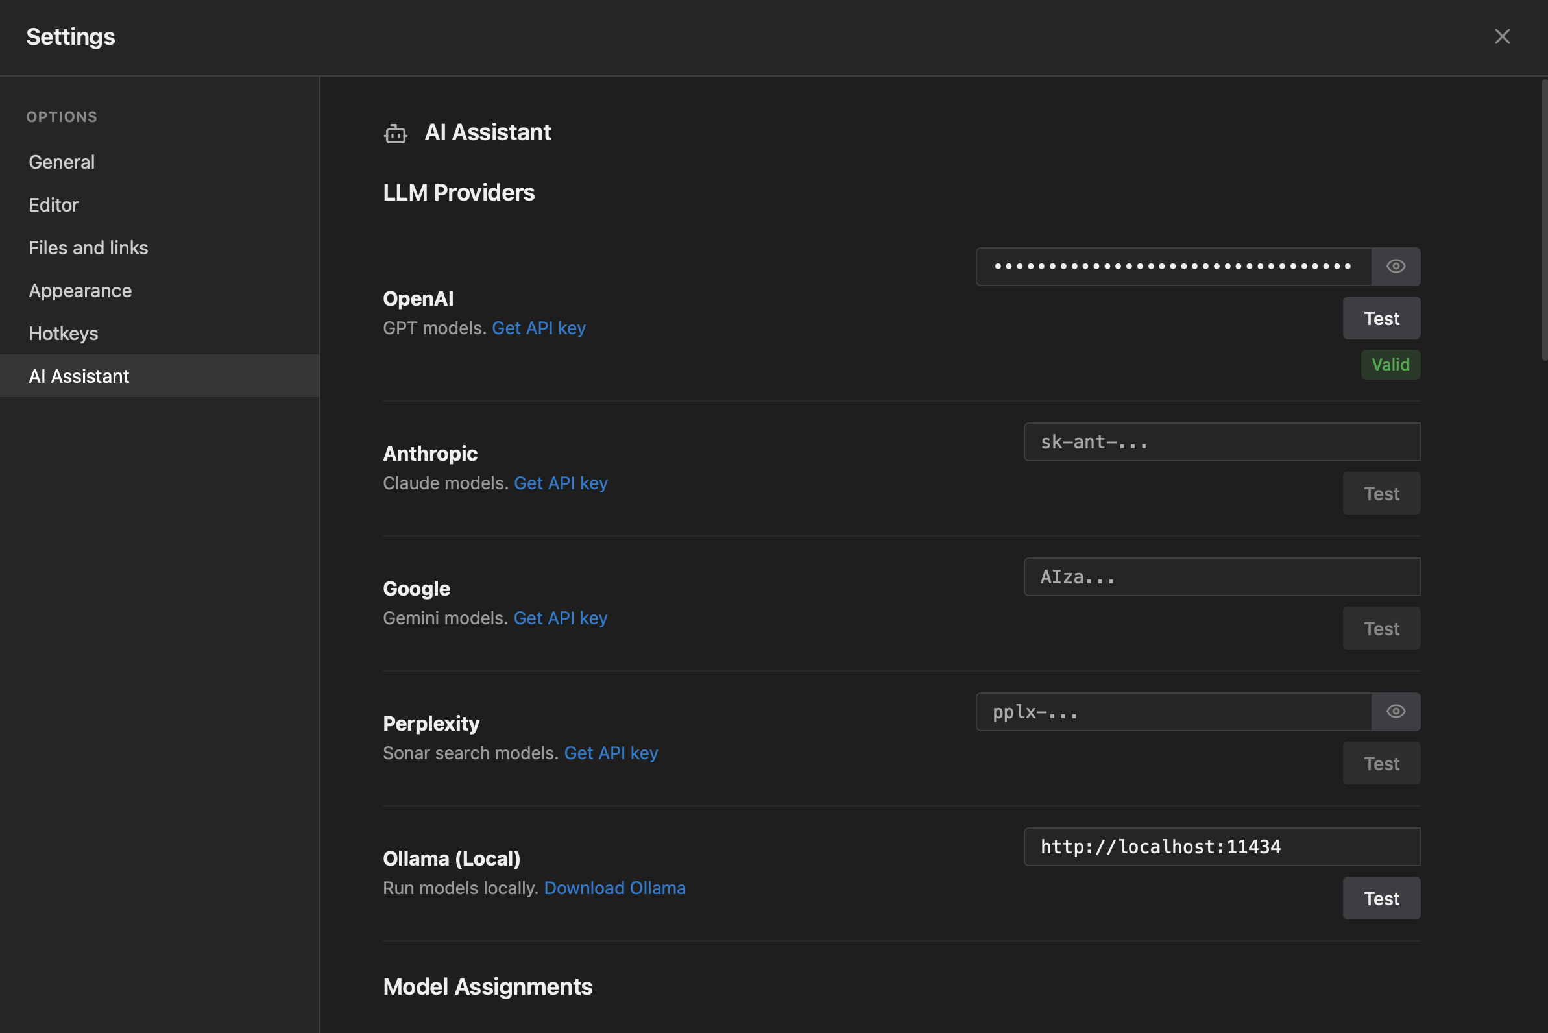Follow the Download Ollama link
Image resolution: width=1548 pixels, height=1033 pixels.
click(x=614, y=888)
